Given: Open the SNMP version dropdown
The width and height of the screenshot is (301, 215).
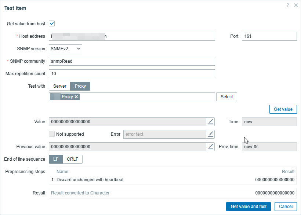Looking at the screenshot, I should click(65, 49).
